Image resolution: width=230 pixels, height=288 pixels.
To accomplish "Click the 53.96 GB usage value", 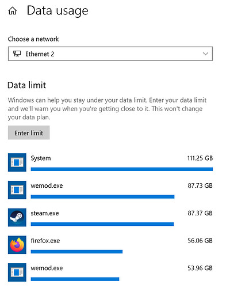I will coord(200,268).
